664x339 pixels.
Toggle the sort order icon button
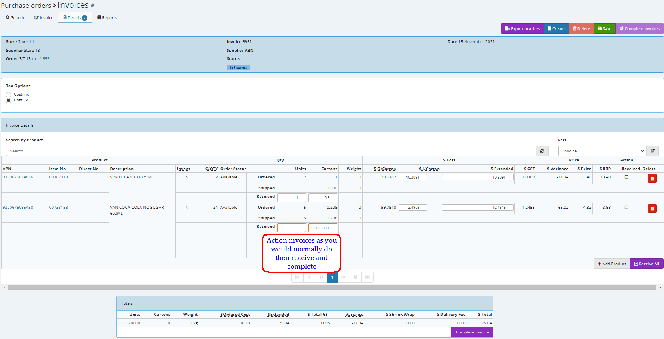coord(653,151)
